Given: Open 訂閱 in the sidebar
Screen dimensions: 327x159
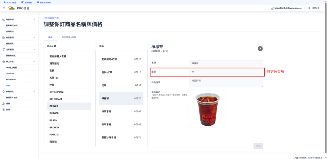Looking at the screenshot, I should tap(8, 109).
